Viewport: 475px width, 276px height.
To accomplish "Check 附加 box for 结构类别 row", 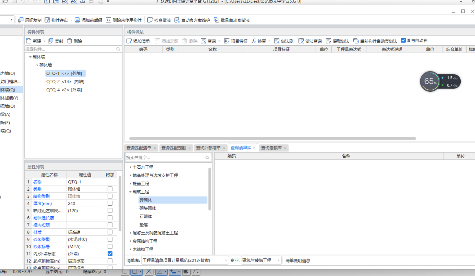I will [110, 196].
